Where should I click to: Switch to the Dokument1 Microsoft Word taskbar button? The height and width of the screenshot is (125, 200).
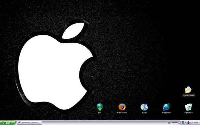point(29,123)
